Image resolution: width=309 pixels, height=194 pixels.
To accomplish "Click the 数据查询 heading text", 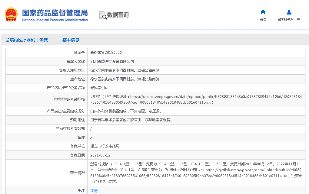I will coord(118,15).
